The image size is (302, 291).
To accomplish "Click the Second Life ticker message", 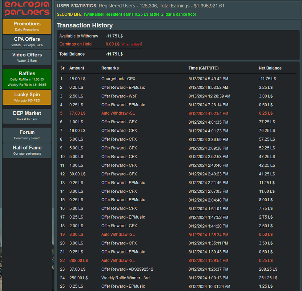I will tap(126, 14).
